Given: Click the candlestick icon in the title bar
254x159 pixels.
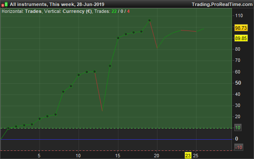Looking at the screenshot, I should click(5, 4).
